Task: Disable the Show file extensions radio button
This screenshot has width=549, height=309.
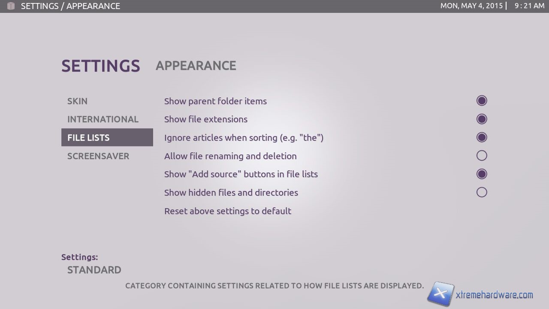Action: click(x=482, y=119)
